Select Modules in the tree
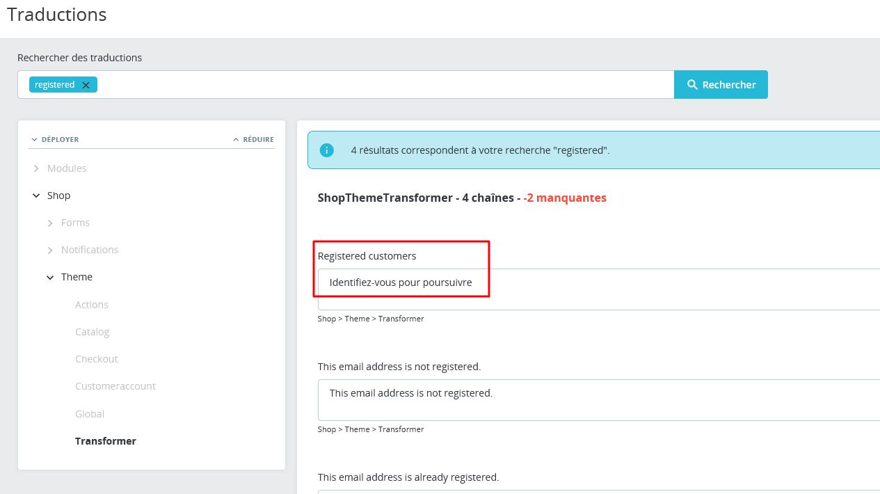The height and width of the screenshot is (494, 880). tap(67, 168)
